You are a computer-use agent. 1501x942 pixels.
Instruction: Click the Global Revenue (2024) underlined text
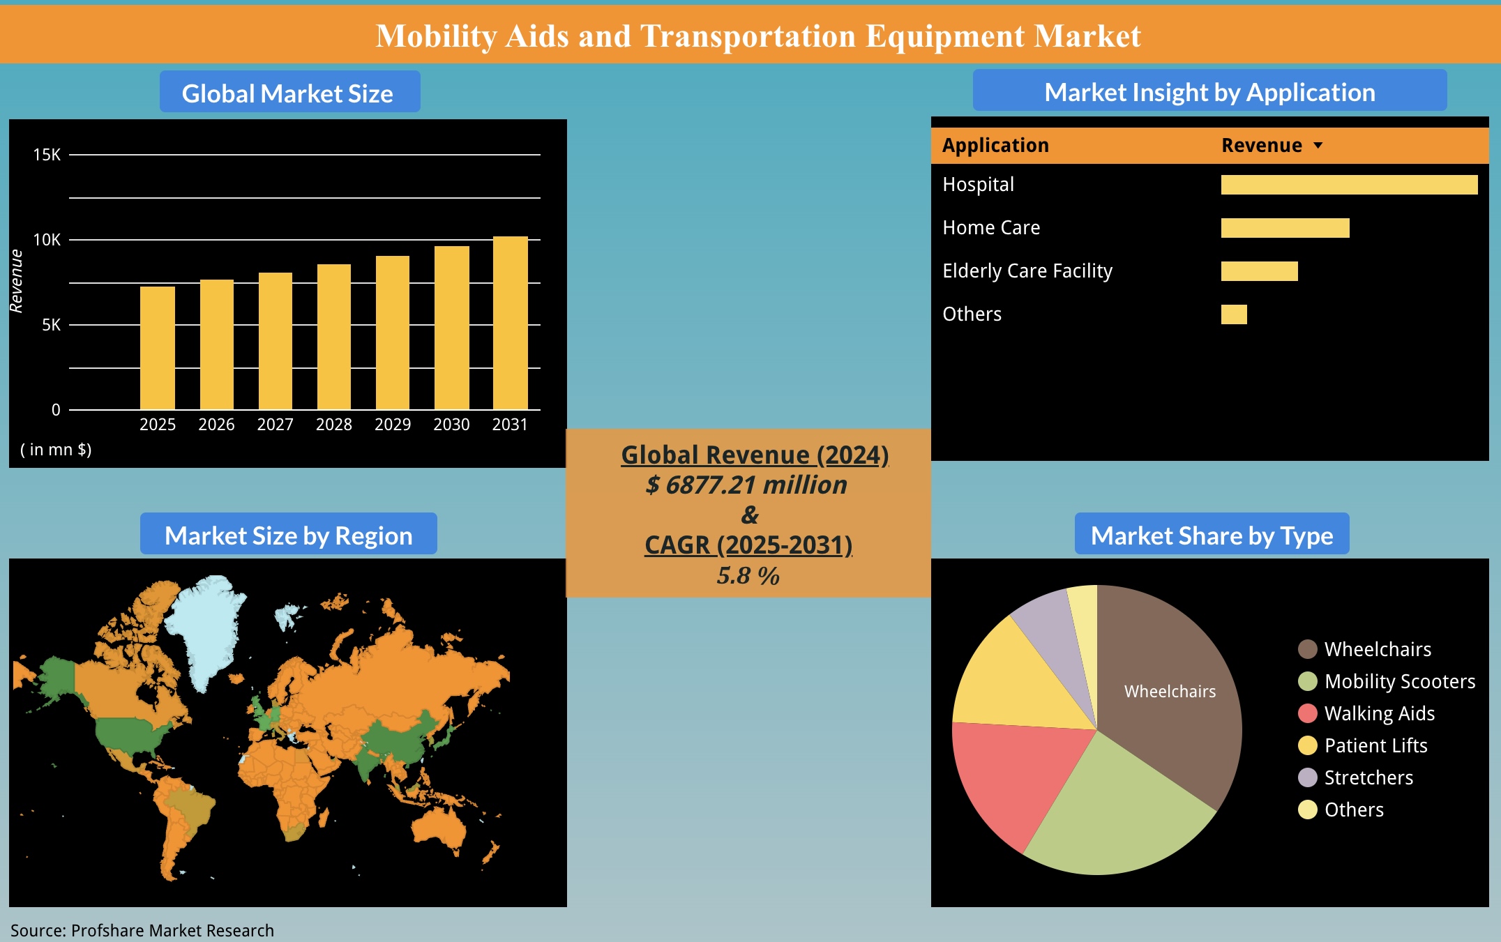coord(755,455)
